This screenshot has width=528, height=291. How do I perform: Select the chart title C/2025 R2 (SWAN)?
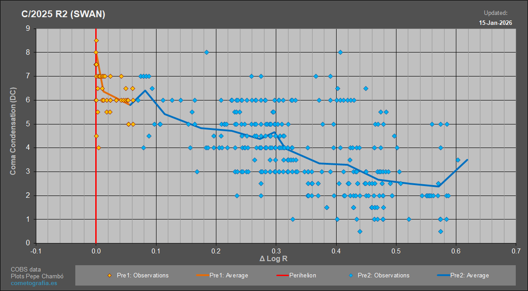click(64, 14)
